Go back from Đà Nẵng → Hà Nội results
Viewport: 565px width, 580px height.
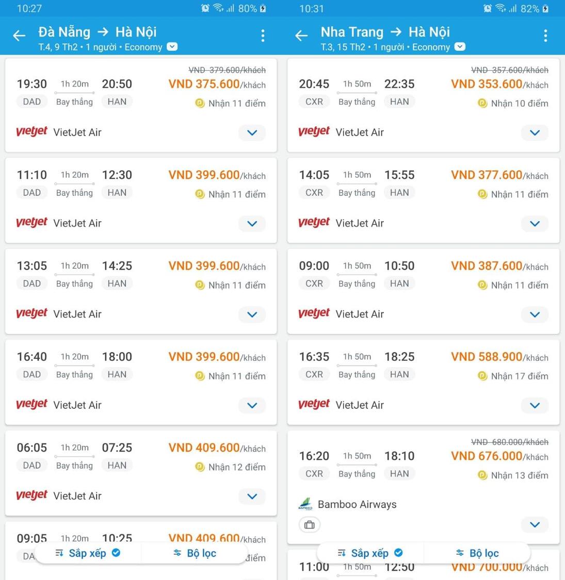pyautogui.click(x=19, y=36)
